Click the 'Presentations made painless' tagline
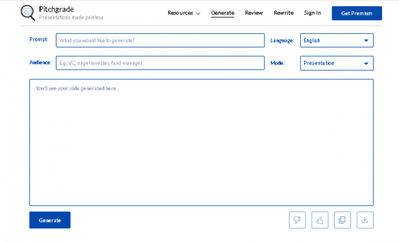This screenshot has height=242, width=399. pyautogui.click(x=71, y=18)
